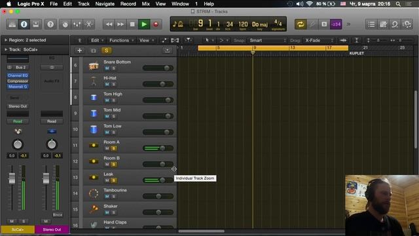Open the Record menu
Viewport: 419px width, 236px height.
pyautogui.click(x=128, y=4)
